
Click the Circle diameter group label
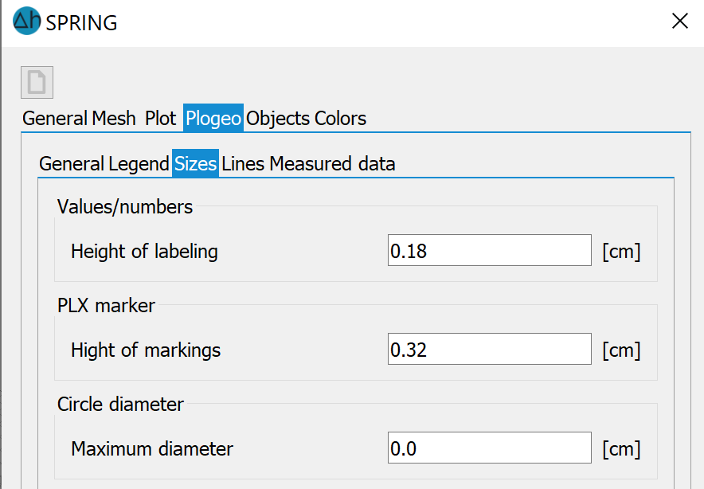tap(120, 405)
